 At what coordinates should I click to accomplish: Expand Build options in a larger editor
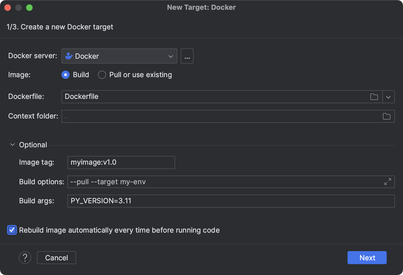pyautogui.click(x=387, y=182)
